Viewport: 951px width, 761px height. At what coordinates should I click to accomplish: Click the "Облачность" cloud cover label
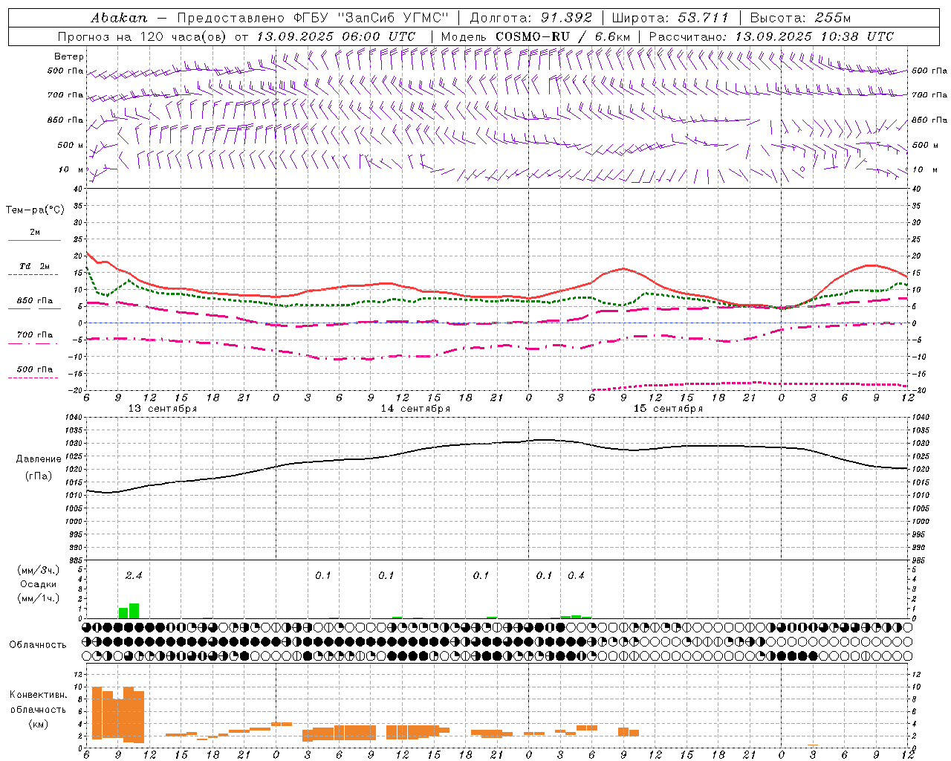(x=38, y=645)
